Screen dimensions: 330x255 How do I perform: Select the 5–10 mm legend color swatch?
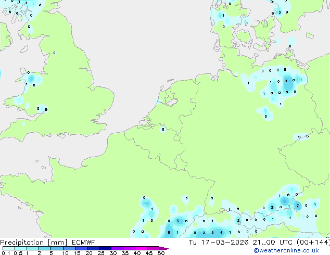pos(57,248)
